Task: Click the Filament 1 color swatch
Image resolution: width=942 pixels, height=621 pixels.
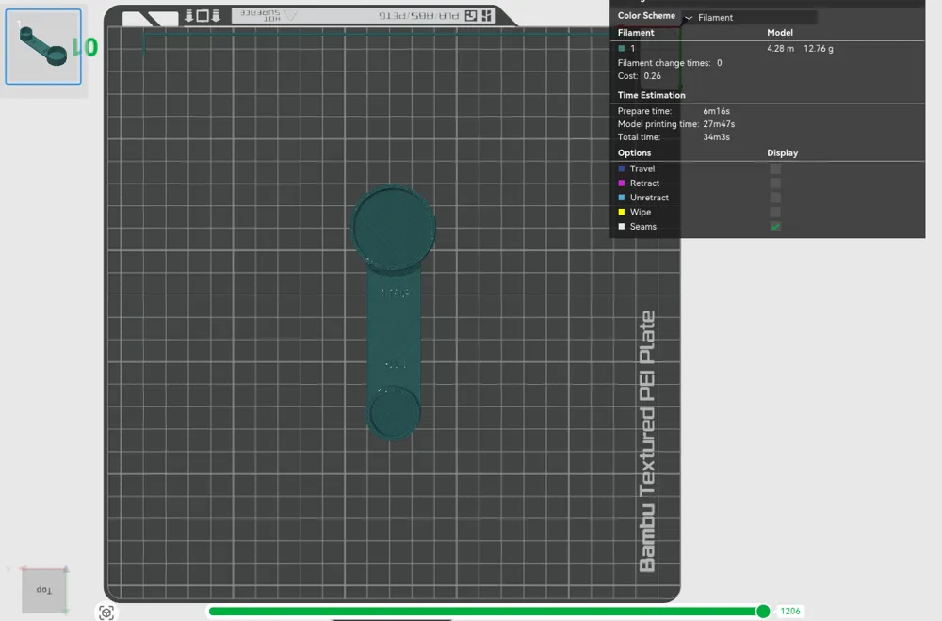Action: point(622,48)
